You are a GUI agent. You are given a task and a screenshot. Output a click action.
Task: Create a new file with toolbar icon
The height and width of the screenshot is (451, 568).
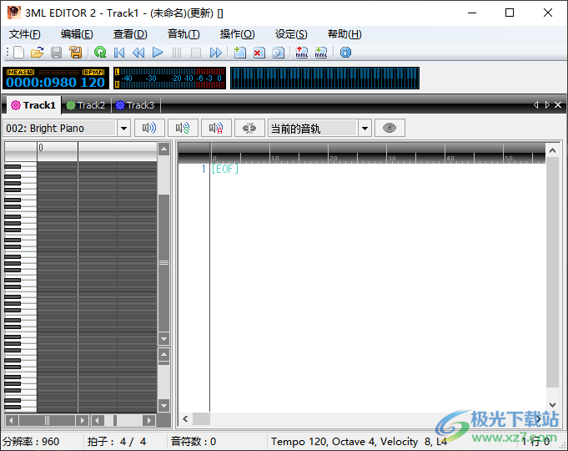pyautogui.click(x=18, y=53)
